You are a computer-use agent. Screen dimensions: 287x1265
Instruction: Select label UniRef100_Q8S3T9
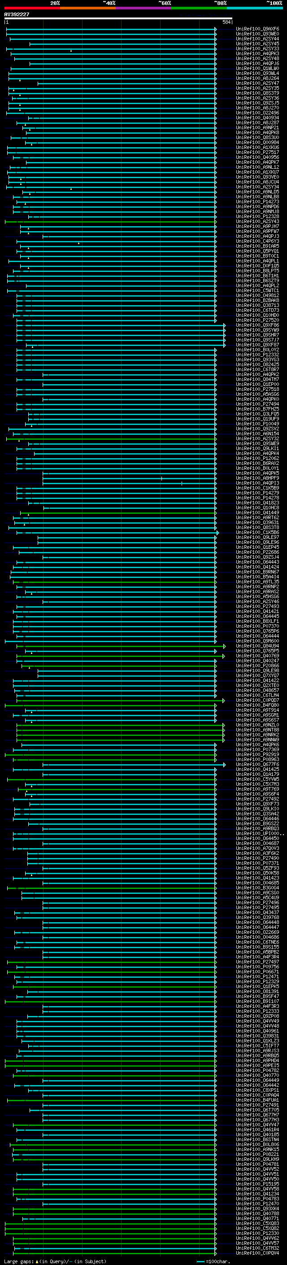(257, 93)
